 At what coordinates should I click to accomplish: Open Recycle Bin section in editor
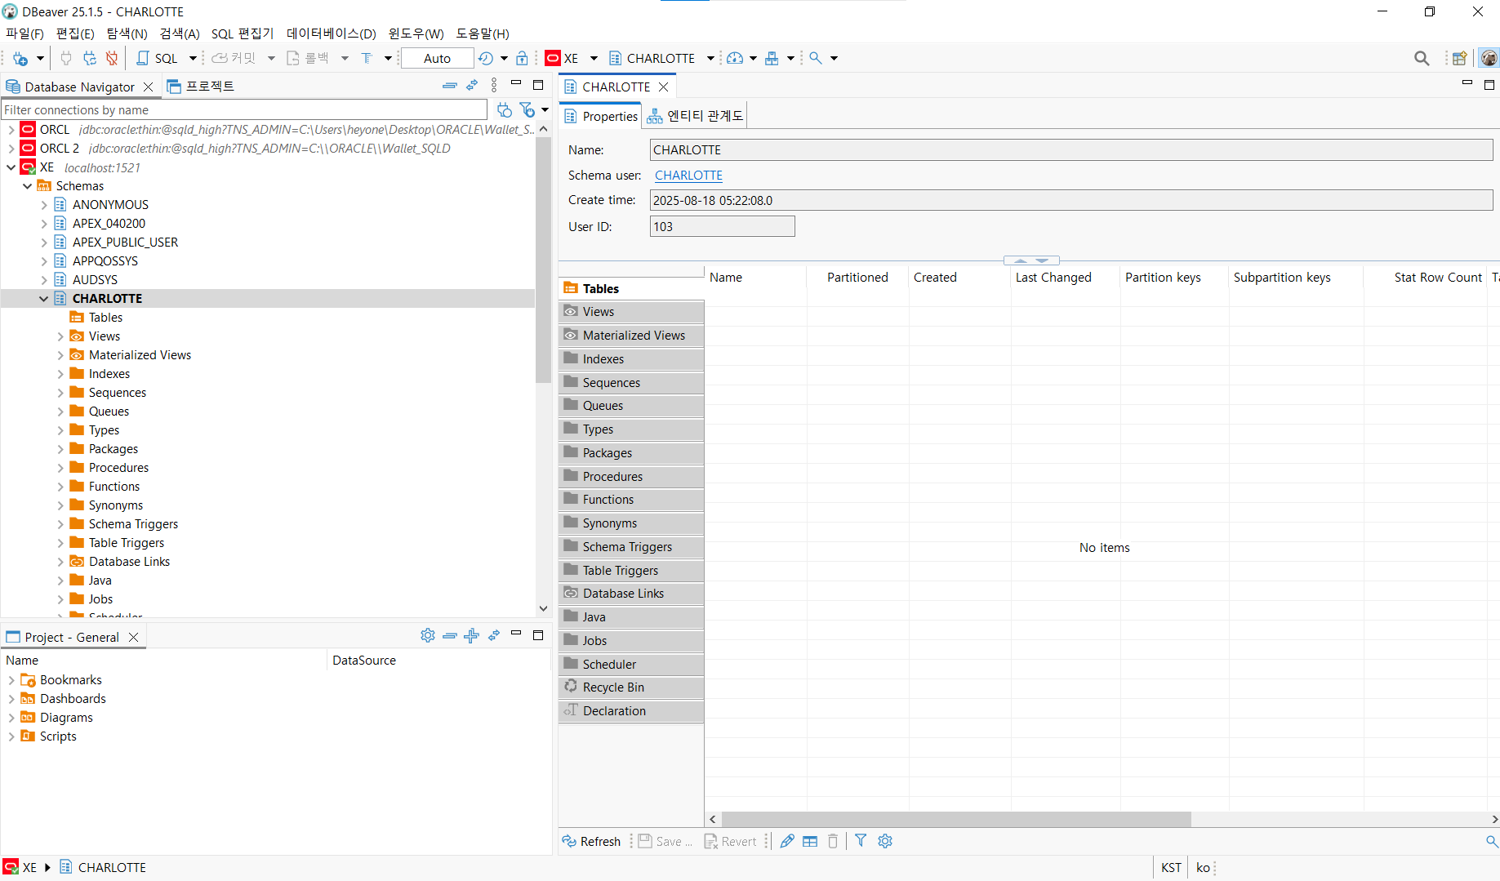631,687
